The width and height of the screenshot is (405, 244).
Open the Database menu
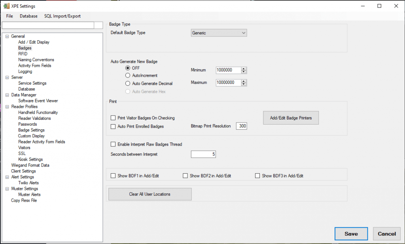(x=28, y=16)
